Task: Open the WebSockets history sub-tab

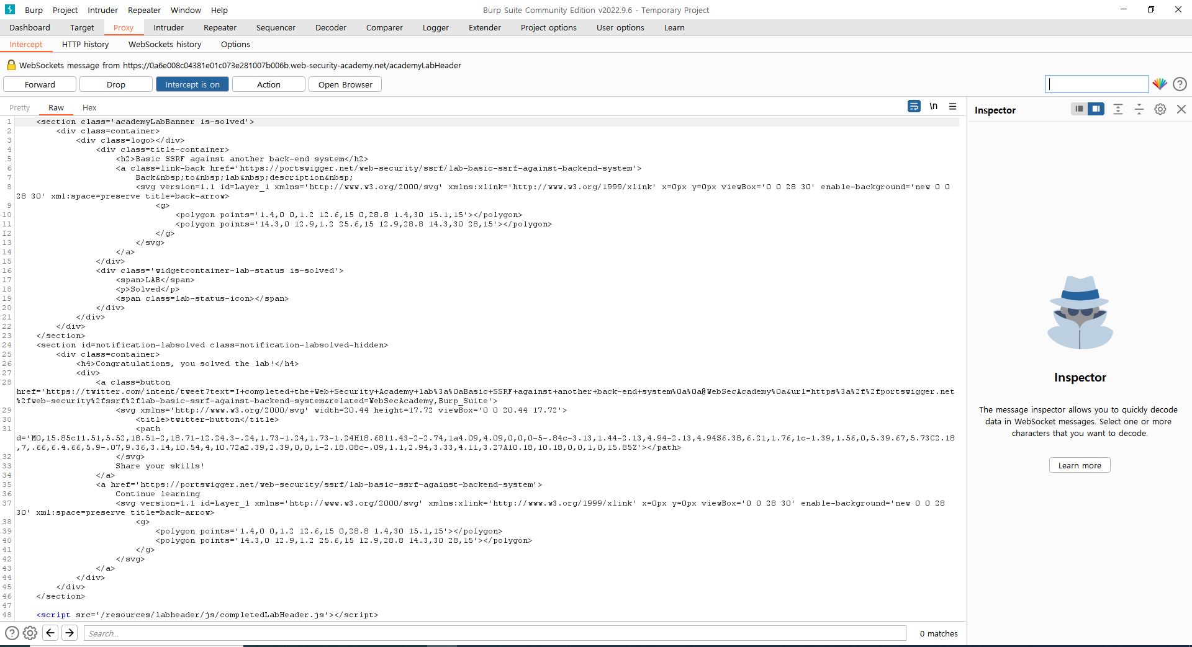Action: click(x=165, y=44)
